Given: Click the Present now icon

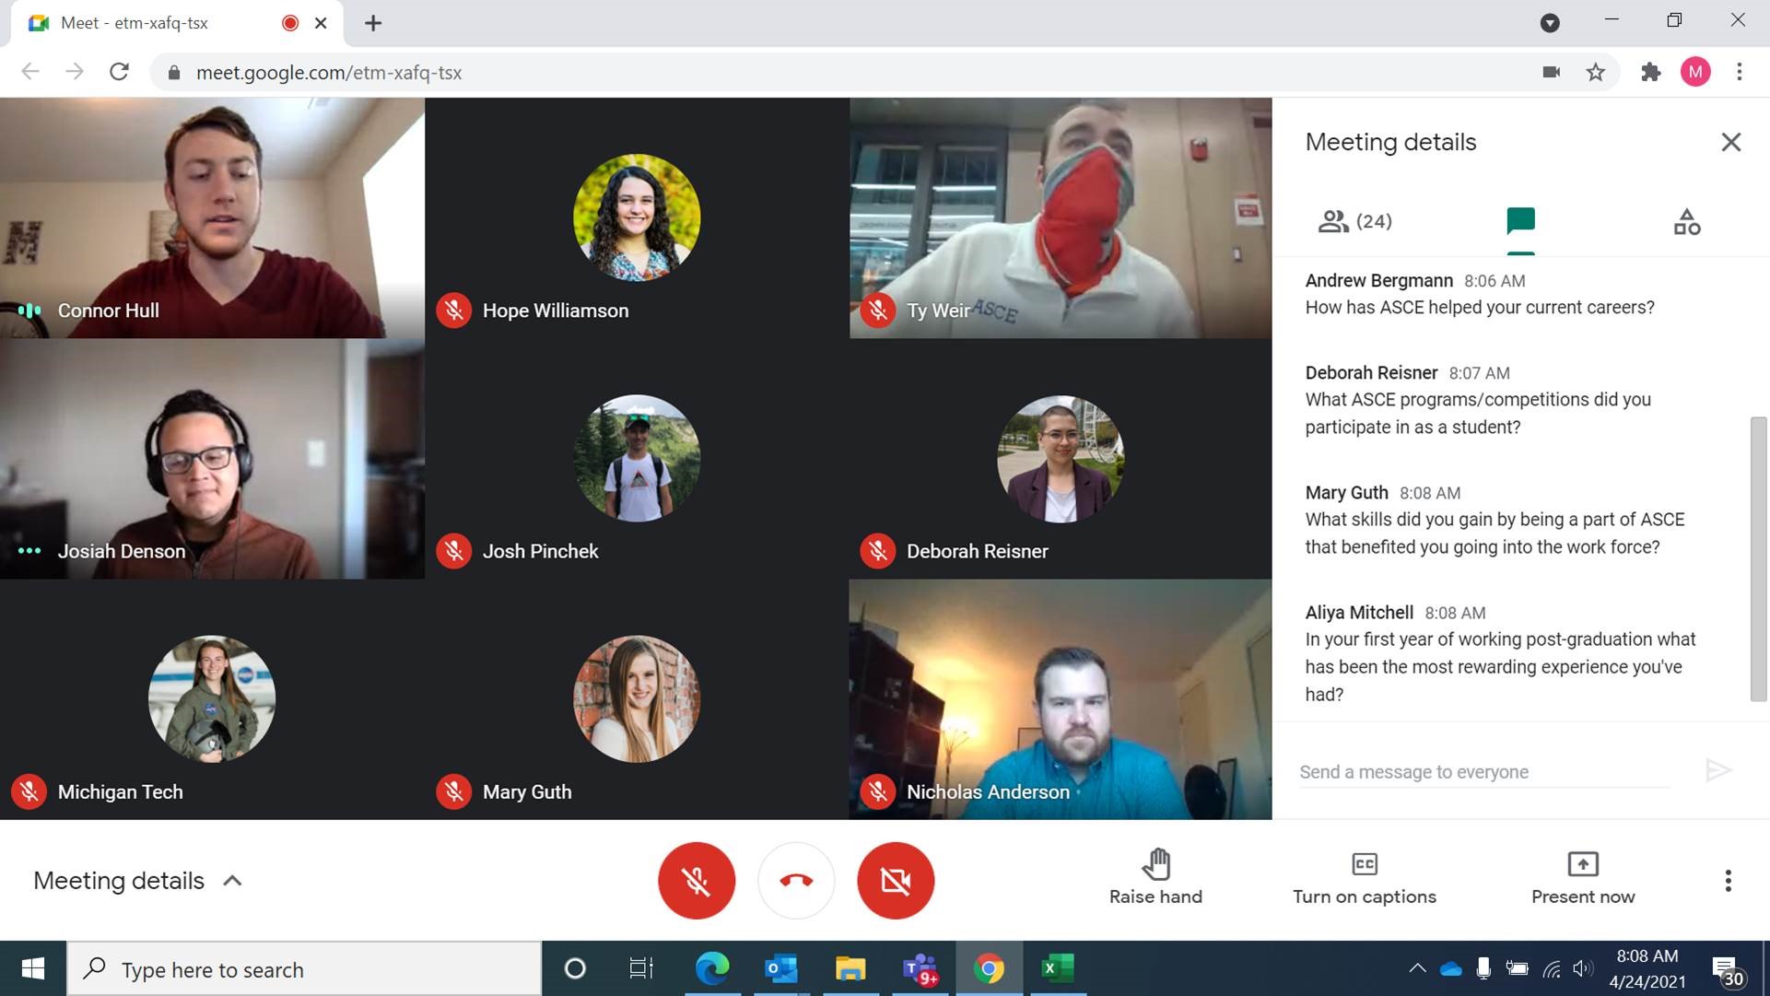Looking at the screenshot, I should coord(1583,863).
